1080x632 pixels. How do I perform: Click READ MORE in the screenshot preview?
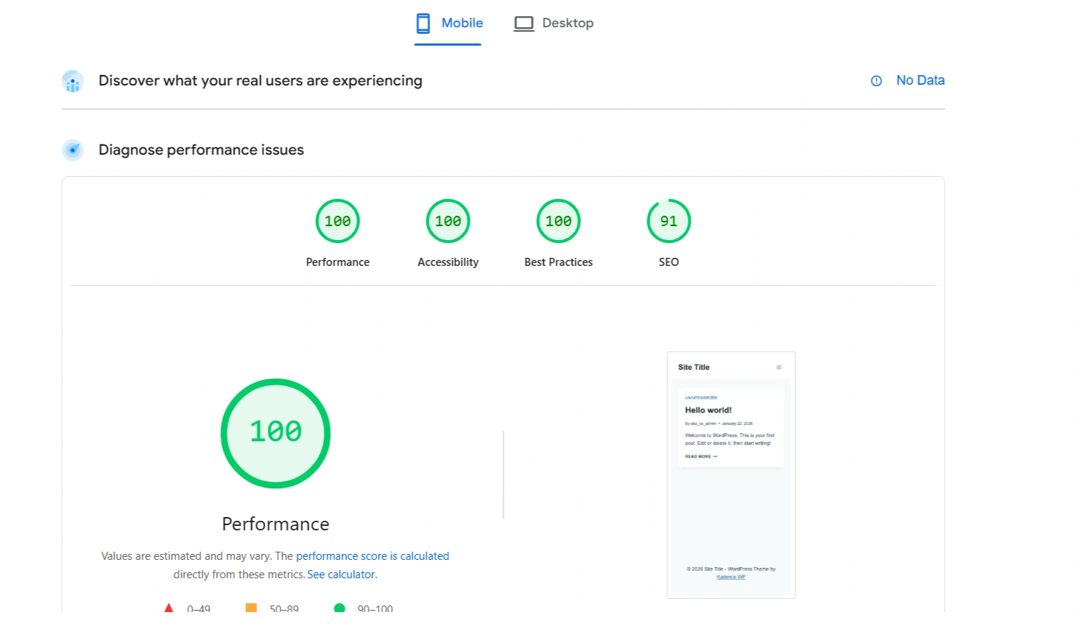point(701,457)
